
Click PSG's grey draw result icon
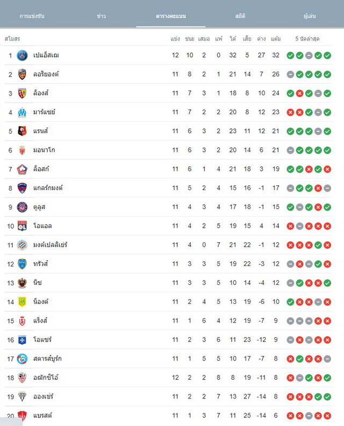[309, 55]
